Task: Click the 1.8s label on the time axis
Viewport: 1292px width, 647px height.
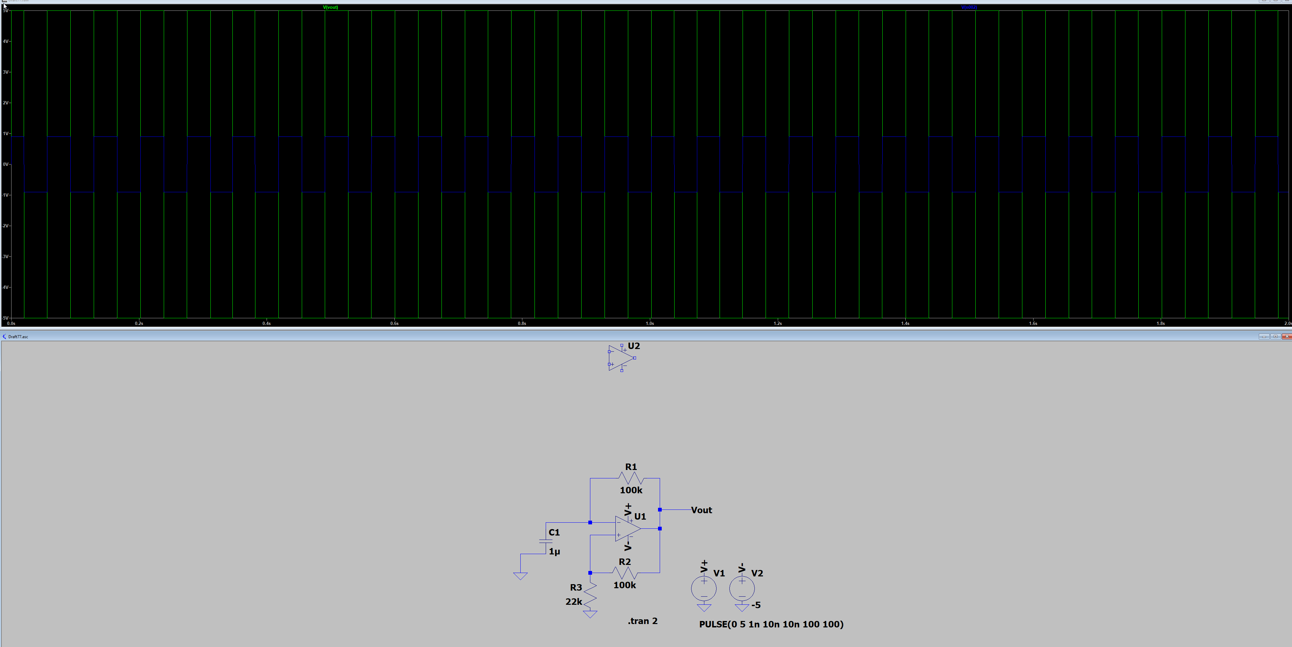Action: (x=1161, y=324)
